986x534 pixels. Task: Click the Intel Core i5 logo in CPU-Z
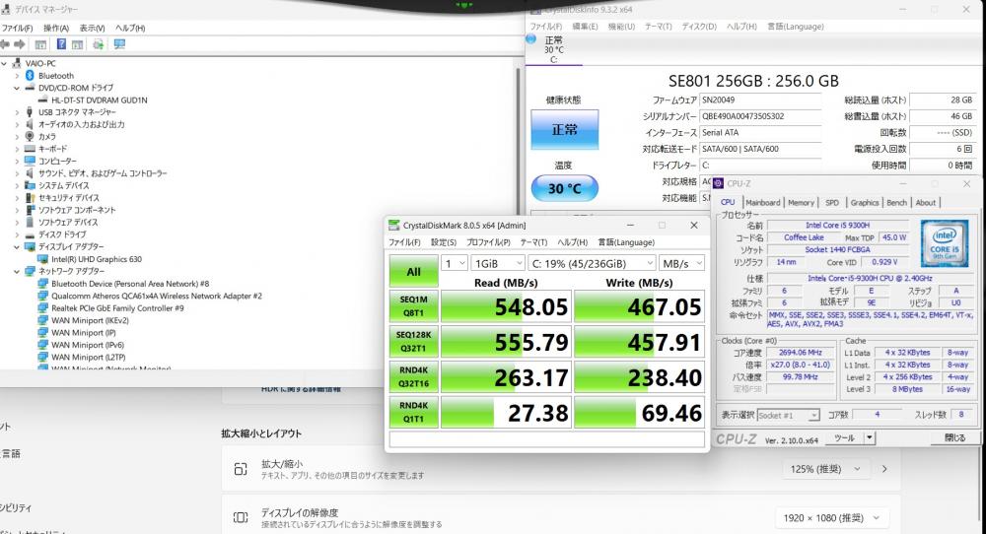(944, 243)
